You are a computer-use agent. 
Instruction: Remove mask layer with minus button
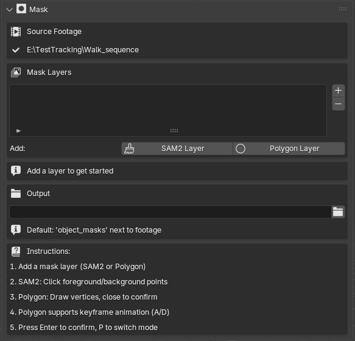338,104
